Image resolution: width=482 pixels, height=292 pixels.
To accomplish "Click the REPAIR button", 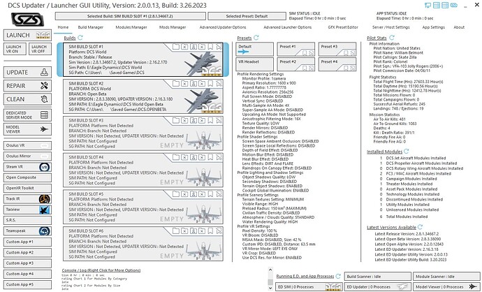I will (27, 86).
